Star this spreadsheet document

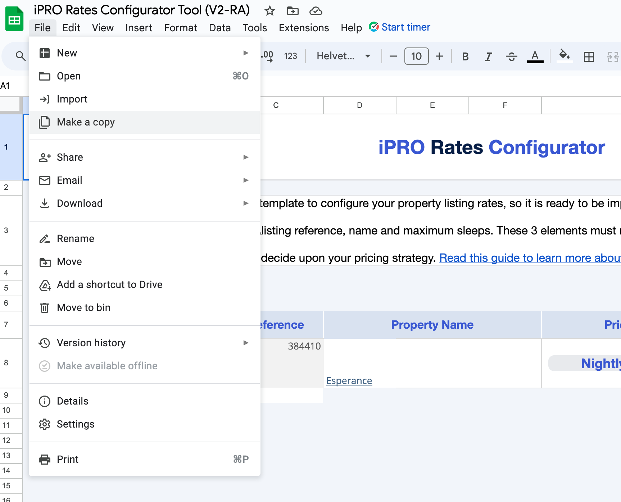click(269, 11)
